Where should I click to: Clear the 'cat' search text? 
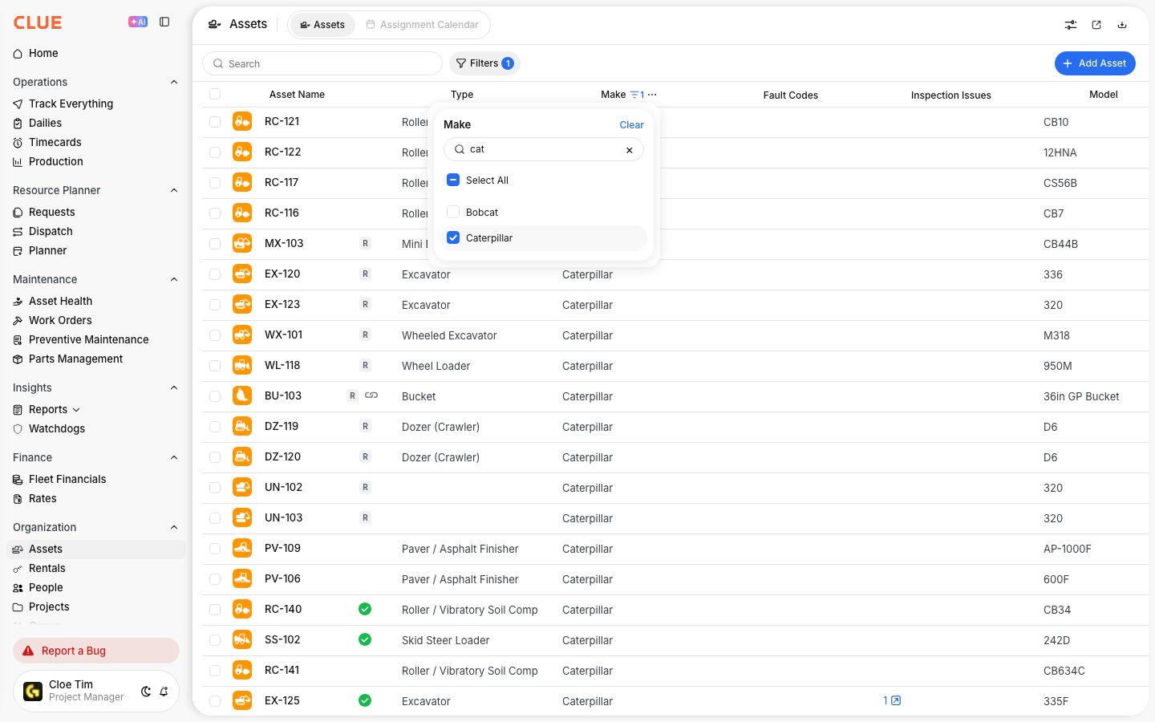(x=630, y=150)
